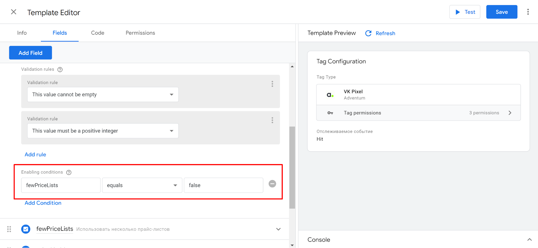This screenshot has width=538, height=248.
Task: Open the 'This value cannot be empty' dropdown
Action: click(x=103, y=94)
